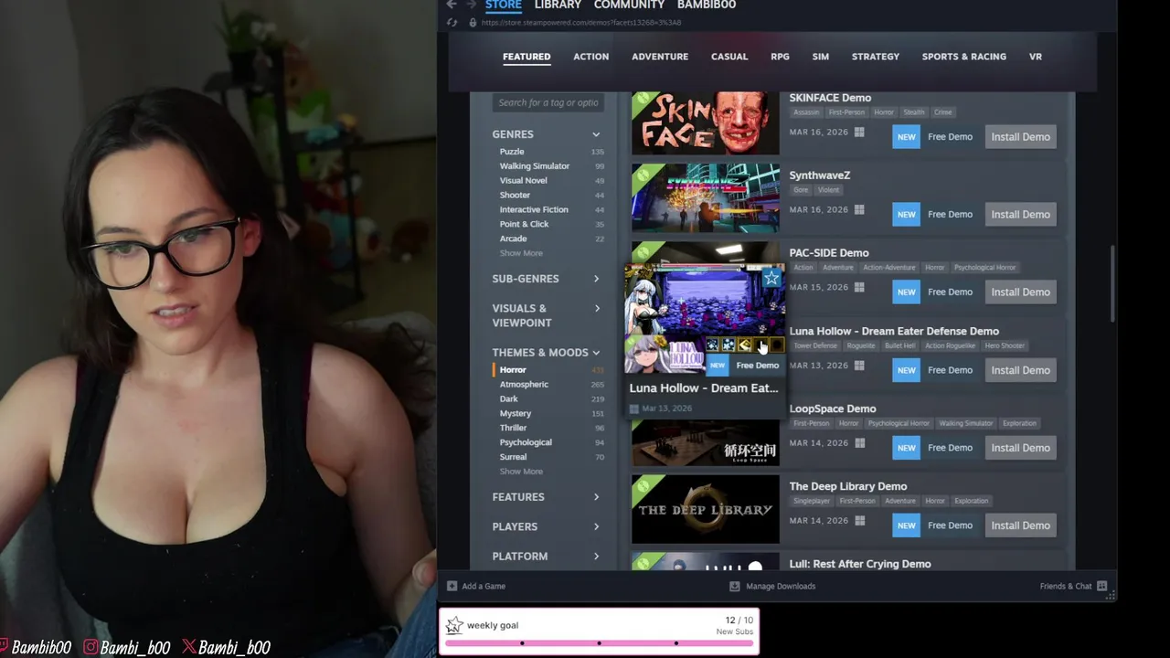This screenshot has width=1170, height=658.
Task: Click the green badge on SynthwaveZ thumbnail
Action: click(643, 175)
